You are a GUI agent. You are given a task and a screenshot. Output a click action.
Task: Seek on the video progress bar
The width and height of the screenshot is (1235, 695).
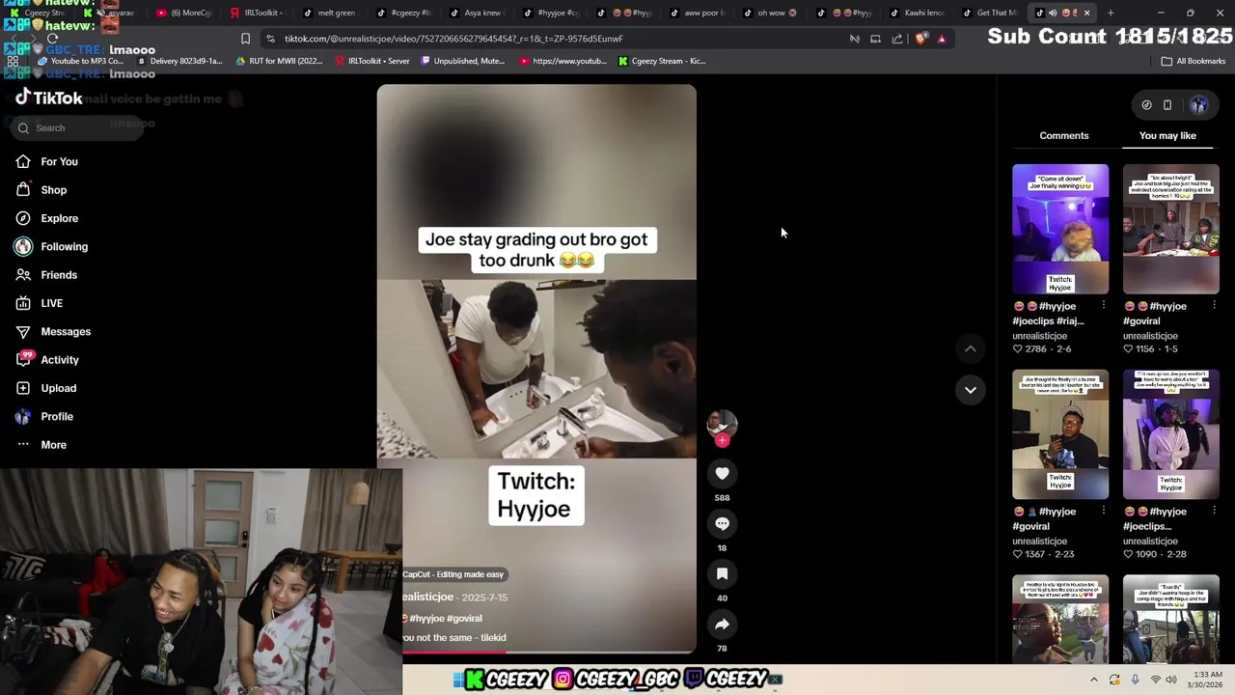549,653
